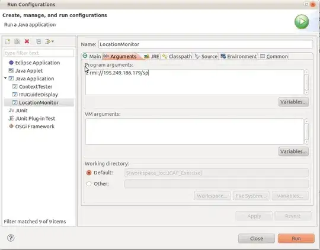Screen dimensions: 320x250
Task: Select the Java Application tree entry
Action: click(x=35, y=79)
